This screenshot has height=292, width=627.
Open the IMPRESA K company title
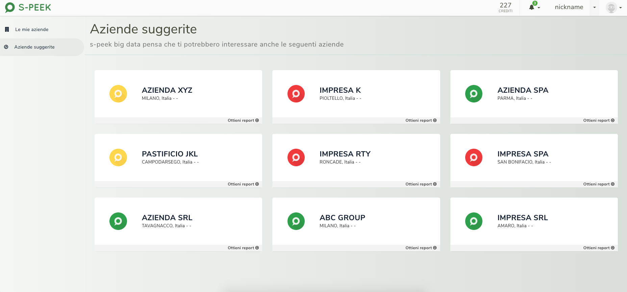pos(340,90)
